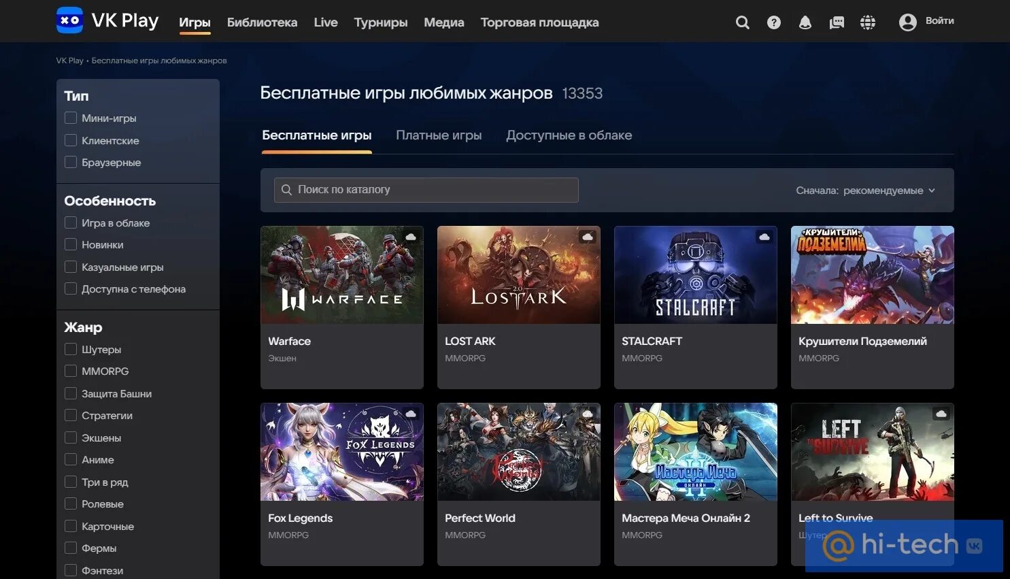Screen dimensions: 1010x579
Task: Enable the Новинки filter
Action: click(71, 244)
